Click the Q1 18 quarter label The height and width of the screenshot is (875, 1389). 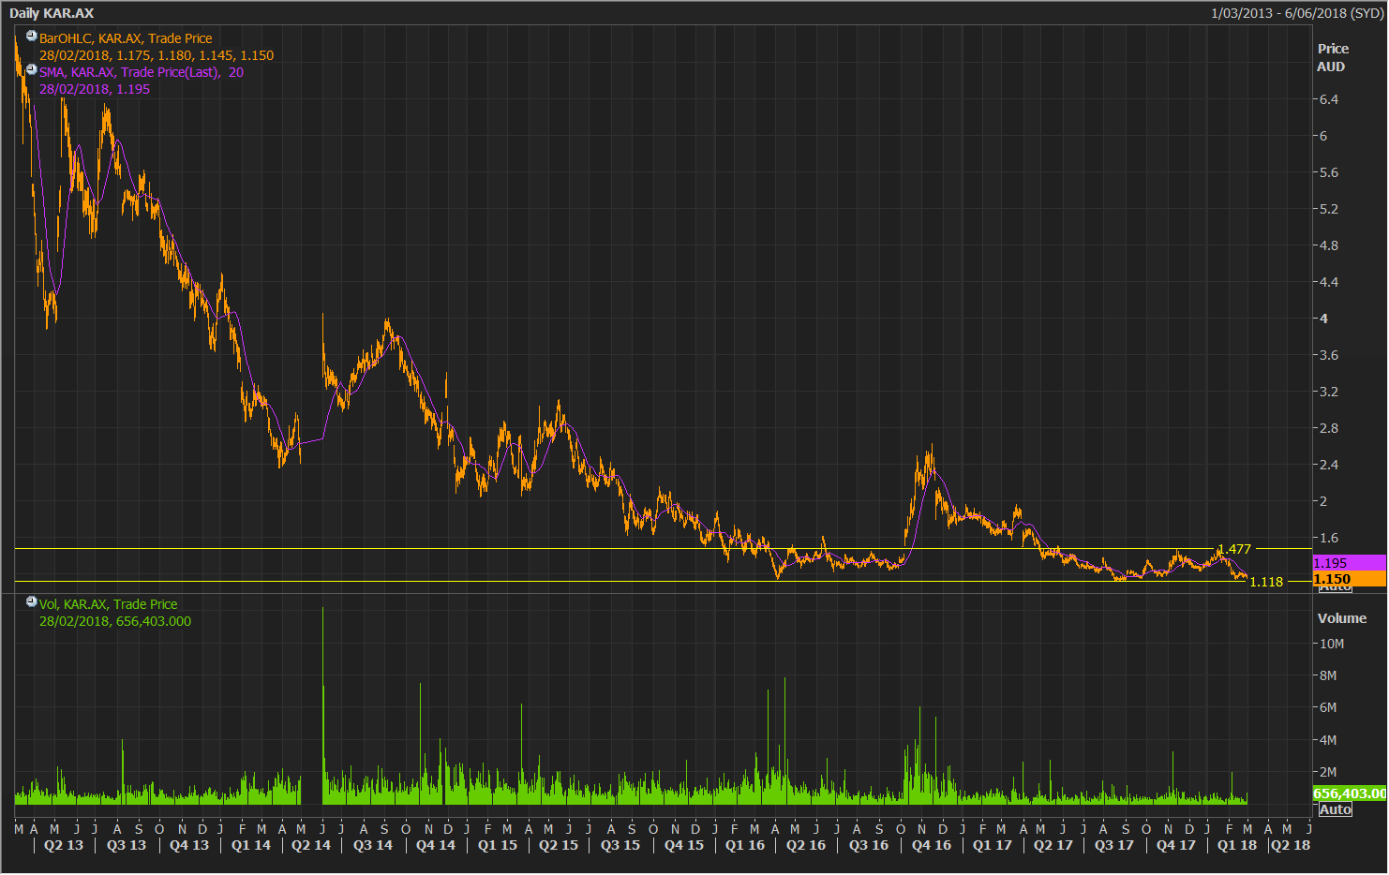pos(1237,845)
